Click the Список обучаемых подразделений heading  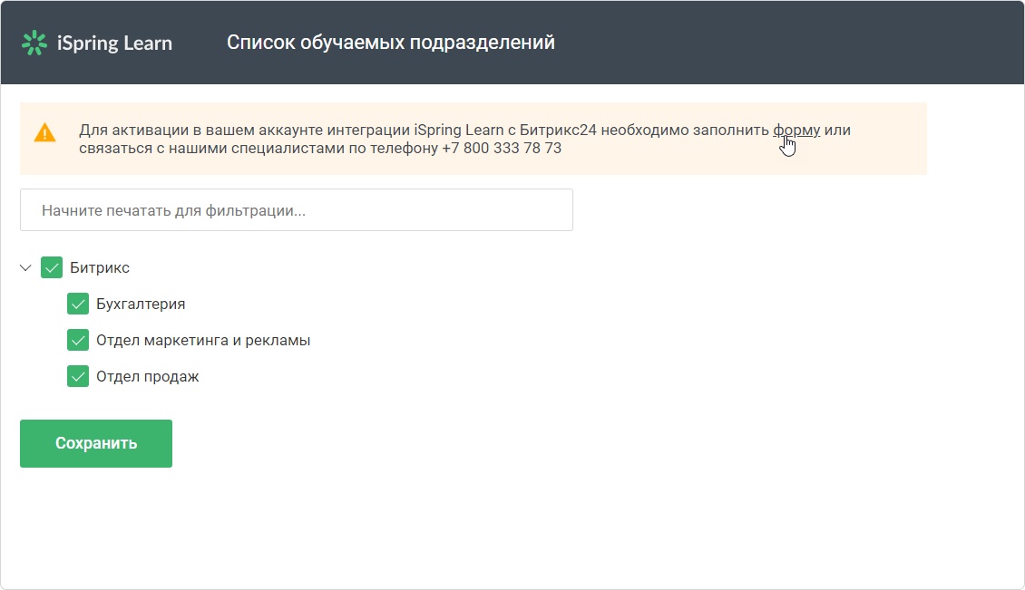(391, 43)
